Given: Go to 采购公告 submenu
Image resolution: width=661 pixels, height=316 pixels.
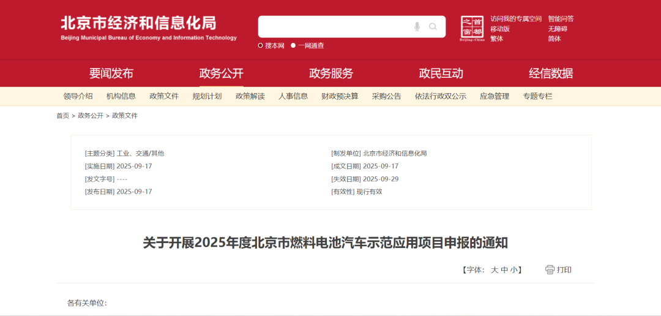Looking at the screenshot, I should [387, 96].
